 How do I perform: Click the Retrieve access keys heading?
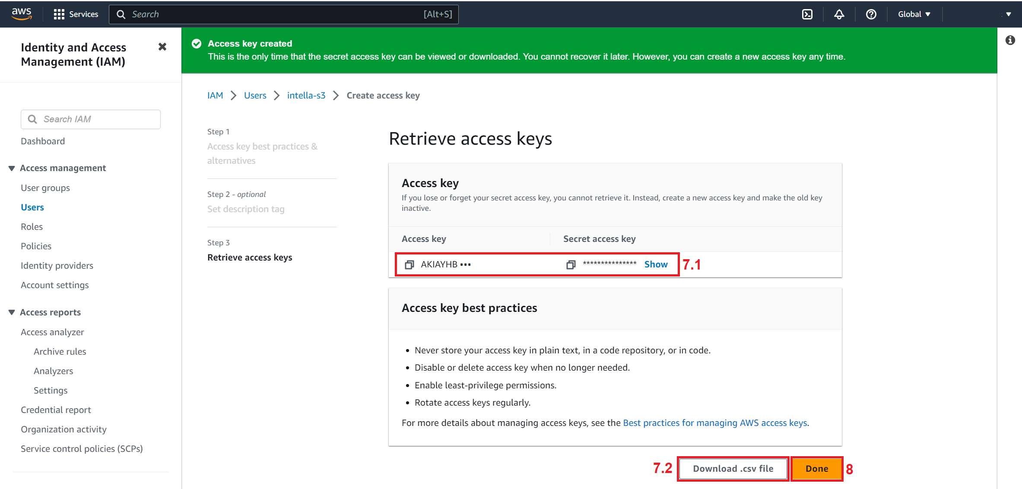470,139
